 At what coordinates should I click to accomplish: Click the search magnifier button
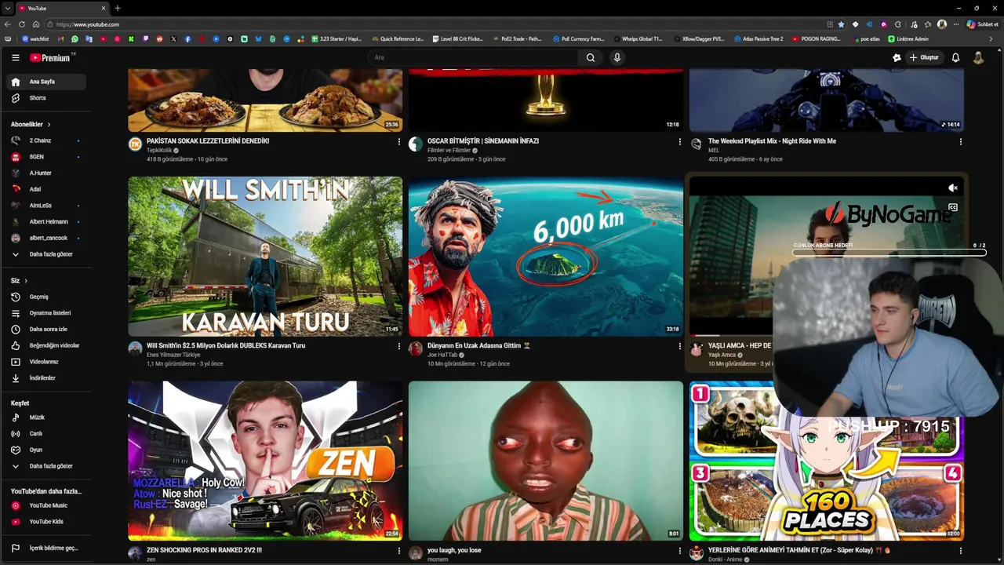pyautogui.click(x=591, y=57)
